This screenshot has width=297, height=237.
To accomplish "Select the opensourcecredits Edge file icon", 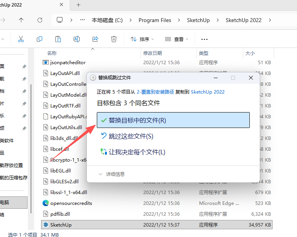I will point(45,203).
